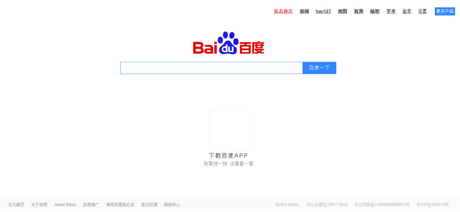The height and width of the screenshot is (212, 460).
Task: Open 地图 maps link
Action: click(x=342, y=11)
